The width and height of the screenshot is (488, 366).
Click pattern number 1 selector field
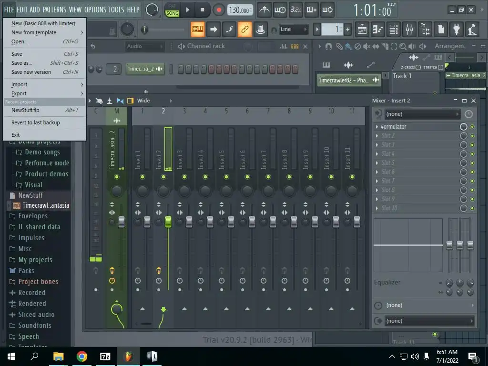point(332,30)
